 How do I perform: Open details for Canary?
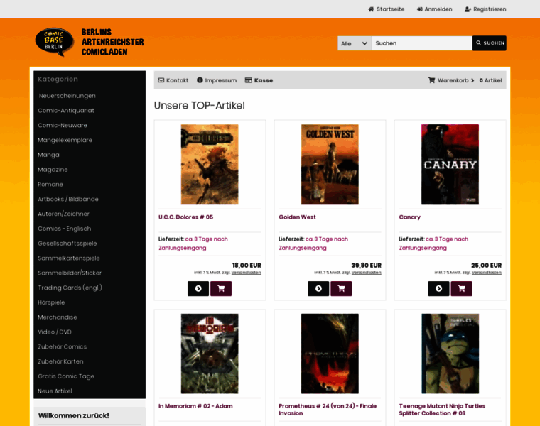[x=438, y=288]
